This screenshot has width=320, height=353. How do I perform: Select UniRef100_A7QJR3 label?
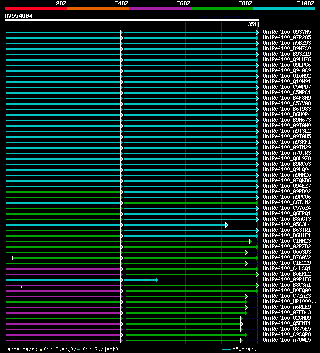tap(287, 153)
